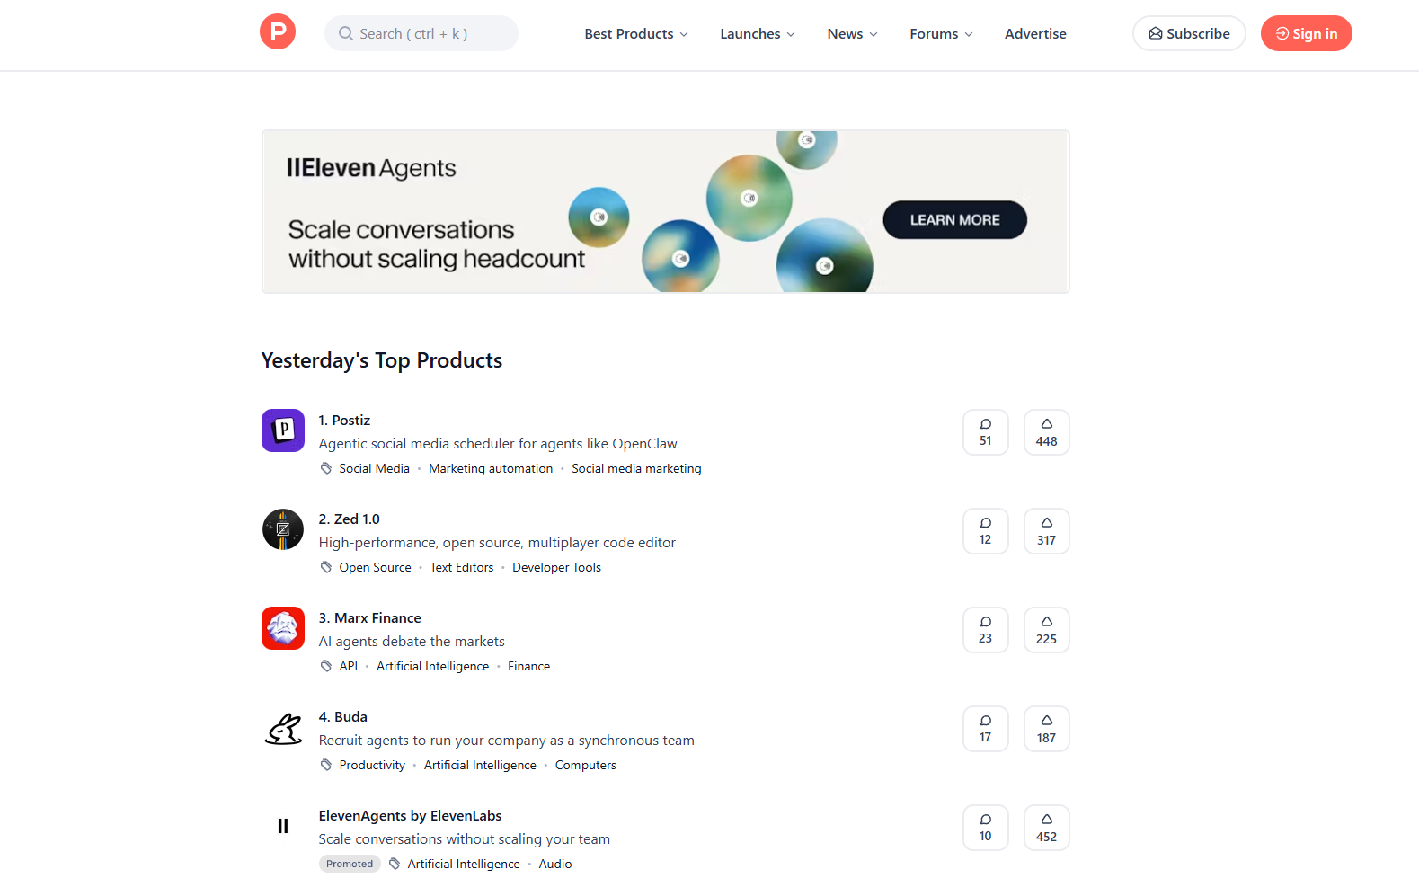Open the Audio tag
This screenshot has height=896, width=1419.
coord(554,864)
